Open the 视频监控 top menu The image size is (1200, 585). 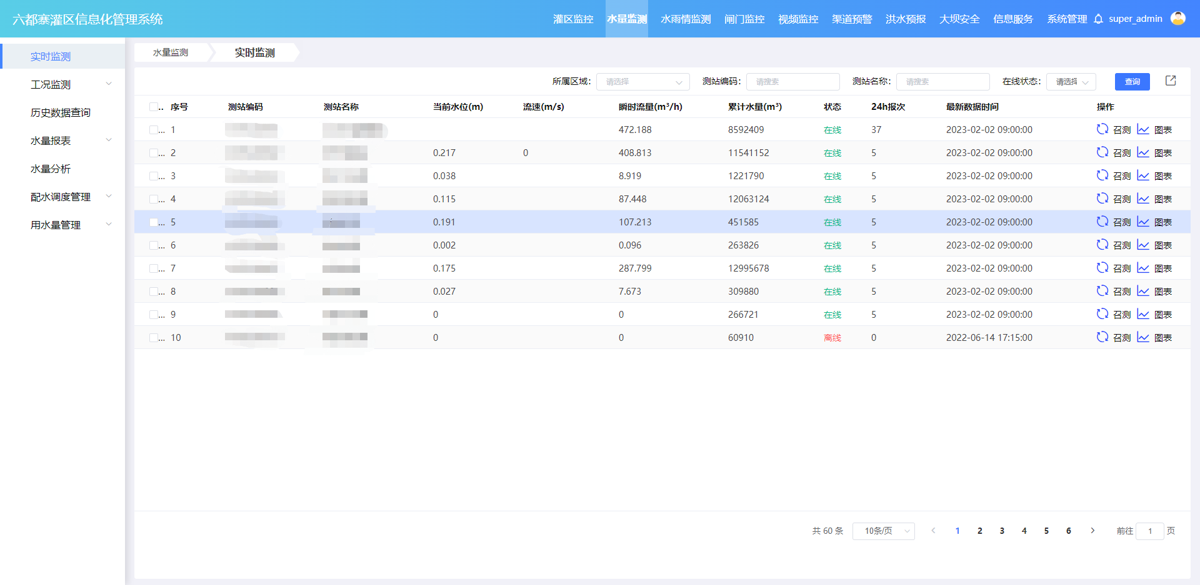(798, 19)
